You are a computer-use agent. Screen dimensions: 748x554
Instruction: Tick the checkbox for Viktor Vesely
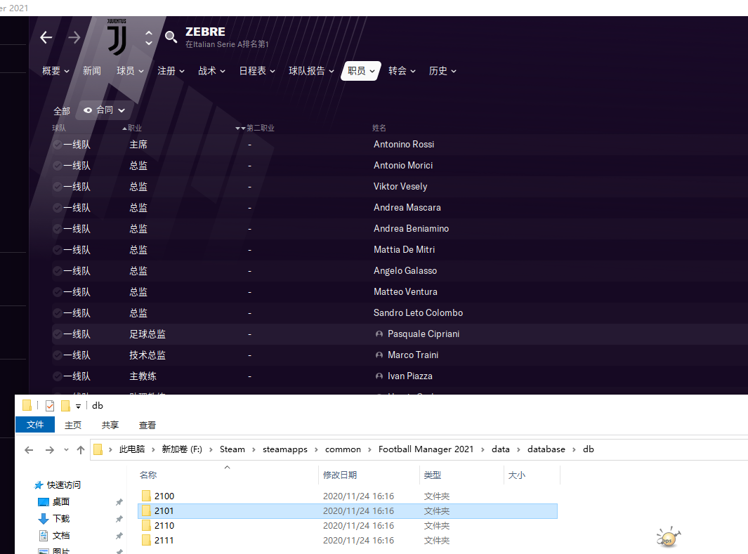coord(58,186)
